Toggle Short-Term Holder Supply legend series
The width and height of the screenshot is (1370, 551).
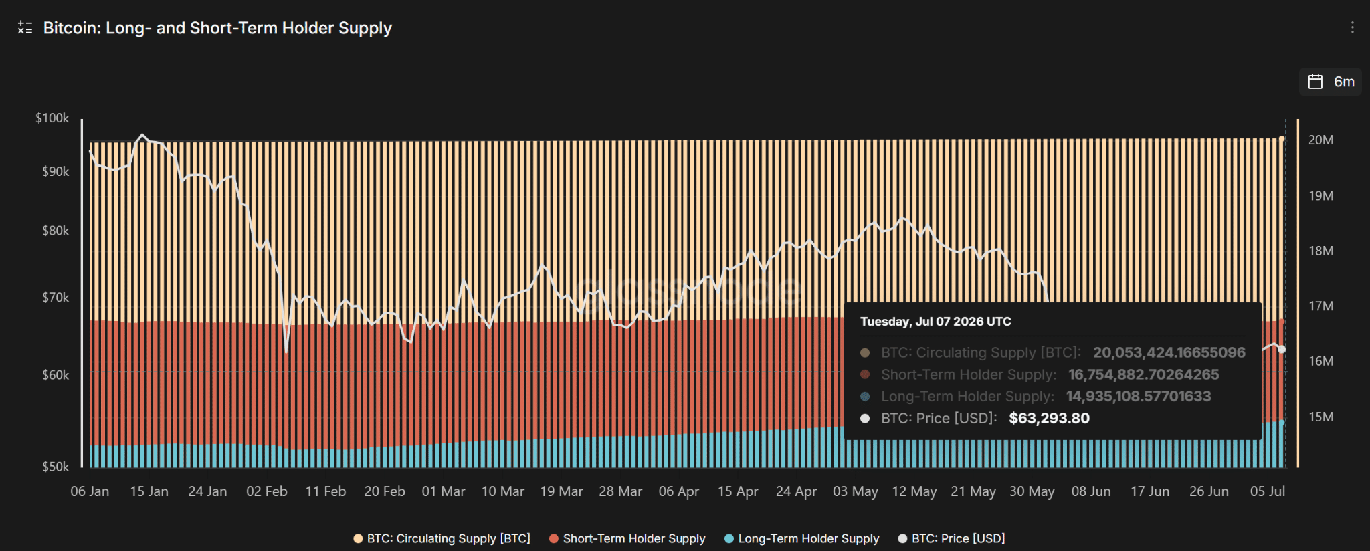point(627,538)
